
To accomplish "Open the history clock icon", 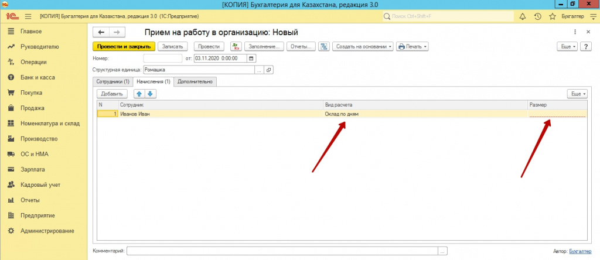I will coord(537,16).
